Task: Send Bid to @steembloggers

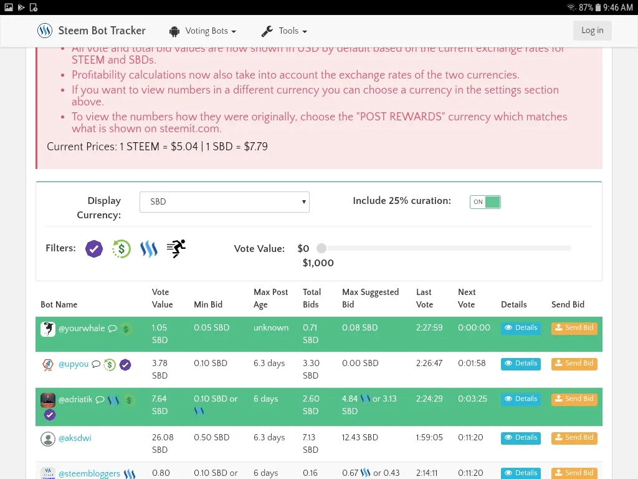Action: point(574,473)
